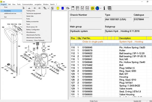Open the Window menu

coord(46,4)
